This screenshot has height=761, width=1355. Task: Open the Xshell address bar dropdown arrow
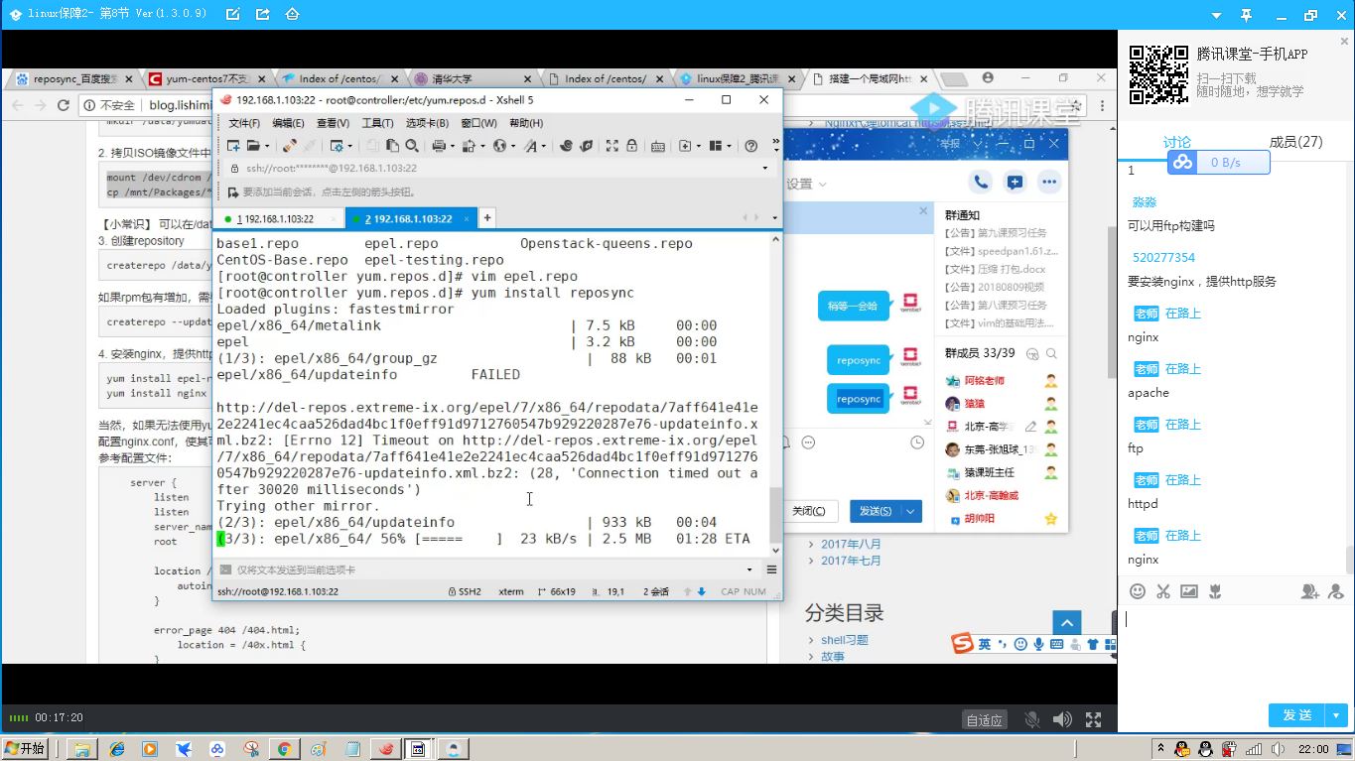[764, 169]
